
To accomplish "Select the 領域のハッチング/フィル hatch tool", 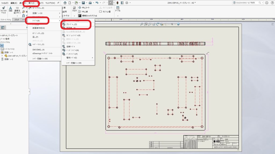I will [88, 16].
